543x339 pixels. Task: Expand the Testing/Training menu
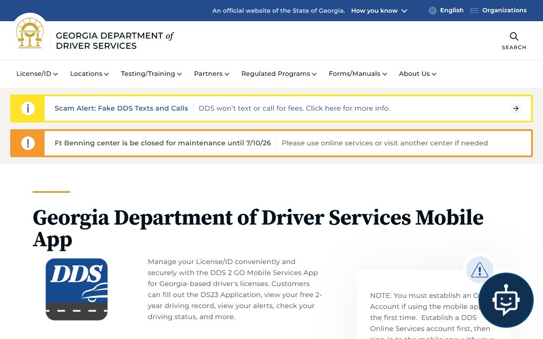(x=151, y=74)
